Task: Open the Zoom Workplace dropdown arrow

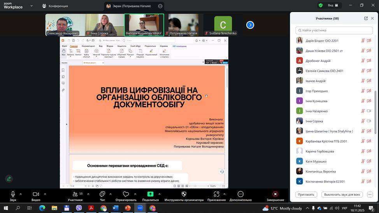Action: coord(32,6)
